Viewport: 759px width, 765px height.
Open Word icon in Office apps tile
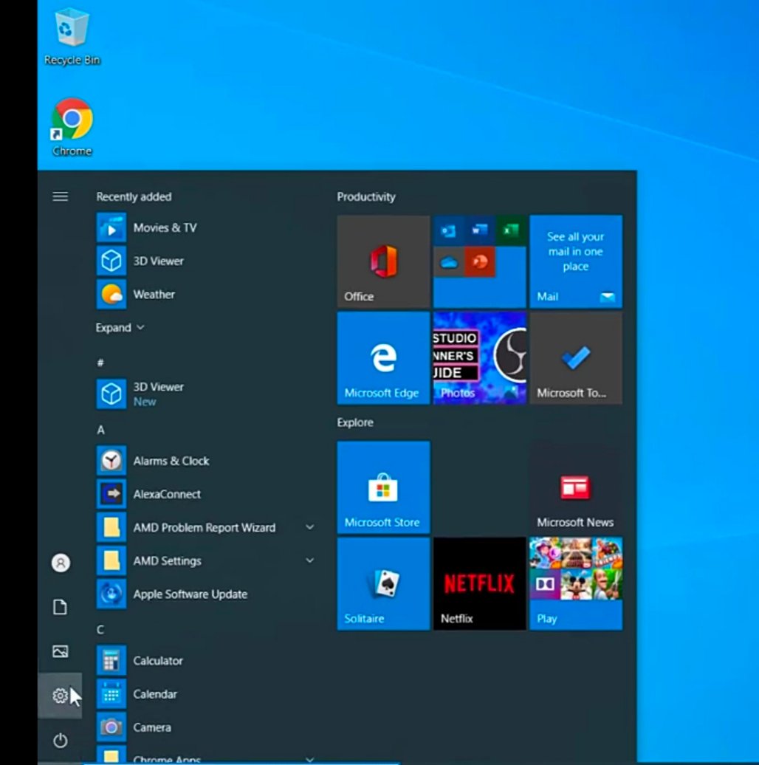479,230
